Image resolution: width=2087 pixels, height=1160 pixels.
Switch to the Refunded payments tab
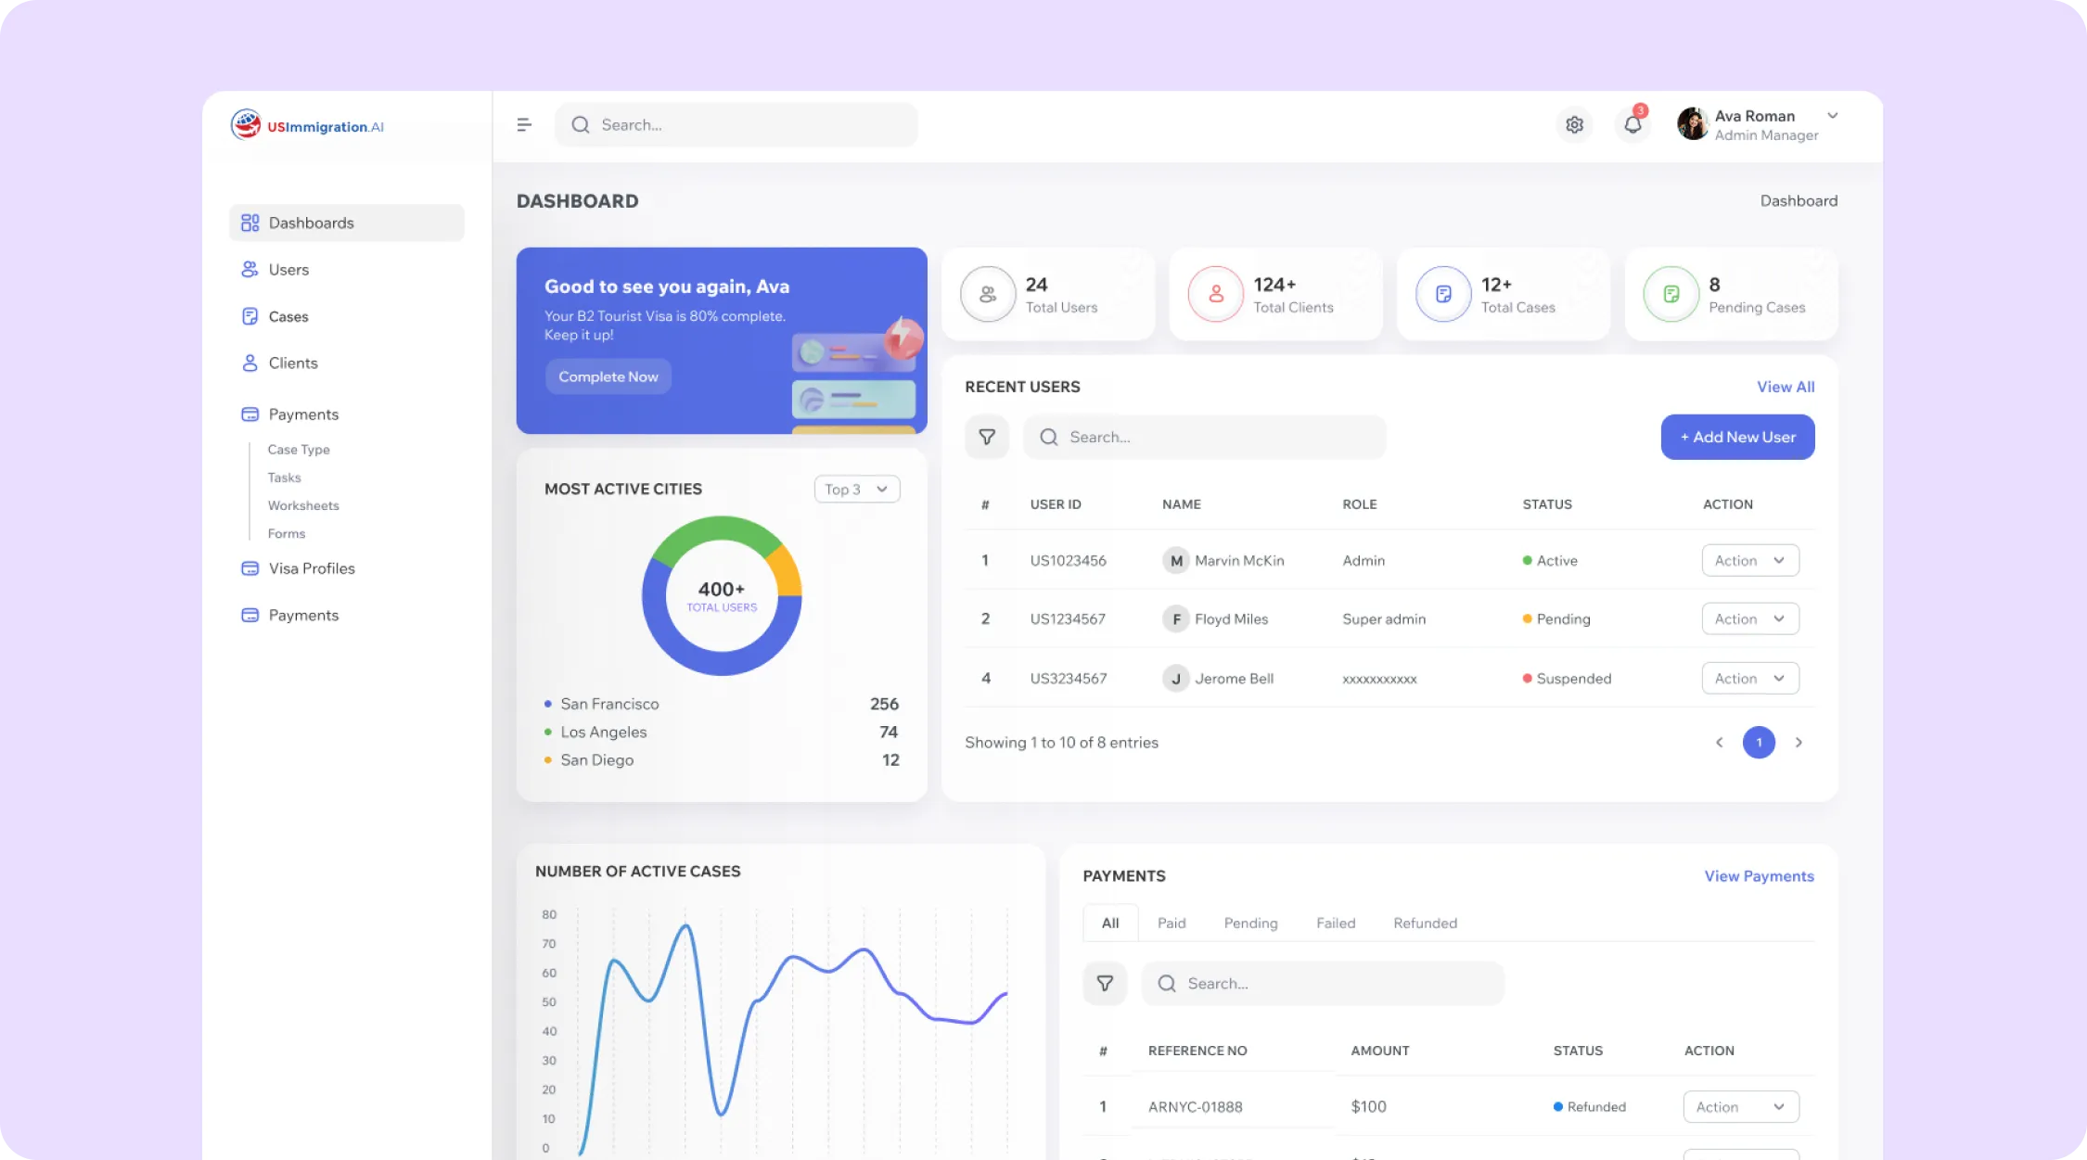[1425, 923]
